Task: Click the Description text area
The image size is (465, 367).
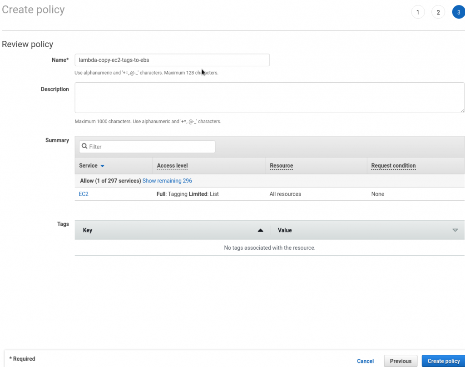Action: (x=269, y=97)
